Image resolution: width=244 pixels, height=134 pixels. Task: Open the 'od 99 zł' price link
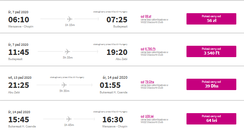pyautogui.click(x=146, y=16)
